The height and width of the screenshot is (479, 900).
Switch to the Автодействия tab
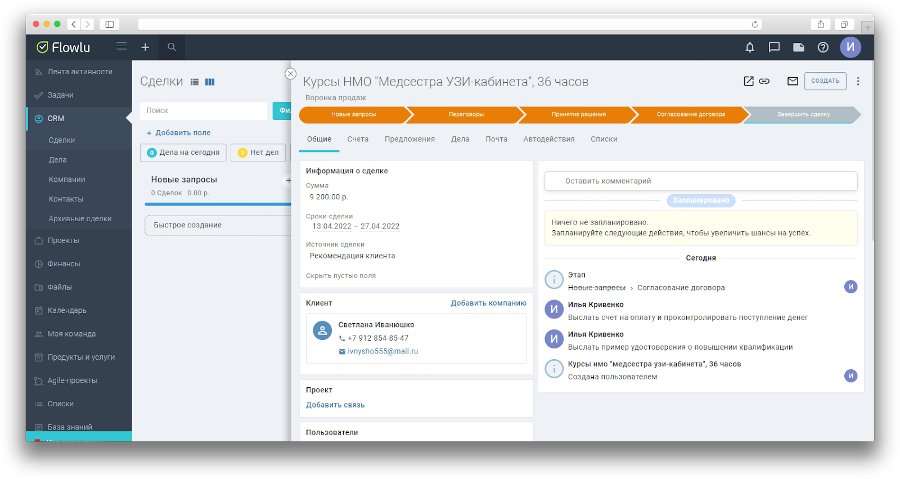coord(549,139)
